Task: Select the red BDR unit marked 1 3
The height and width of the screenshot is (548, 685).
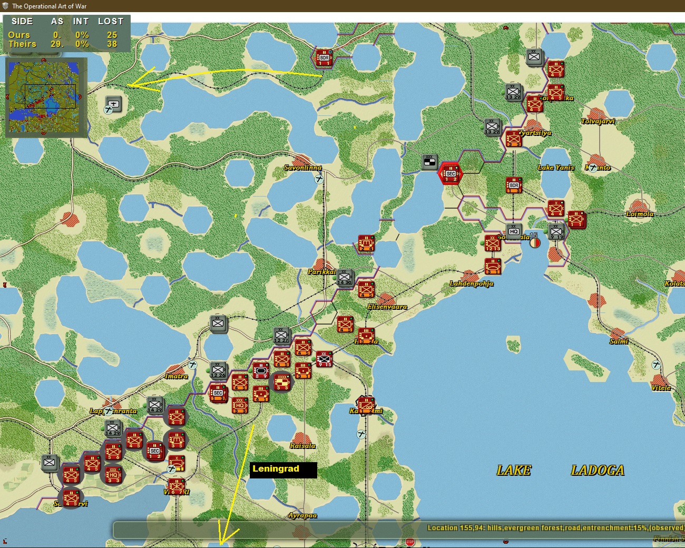Action: [514, 185]
